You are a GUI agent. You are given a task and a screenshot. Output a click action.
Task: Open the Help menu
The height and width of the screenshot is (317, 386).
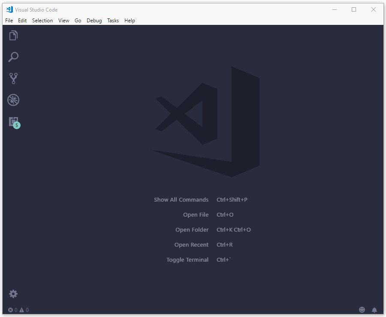[x=130, y=21]
